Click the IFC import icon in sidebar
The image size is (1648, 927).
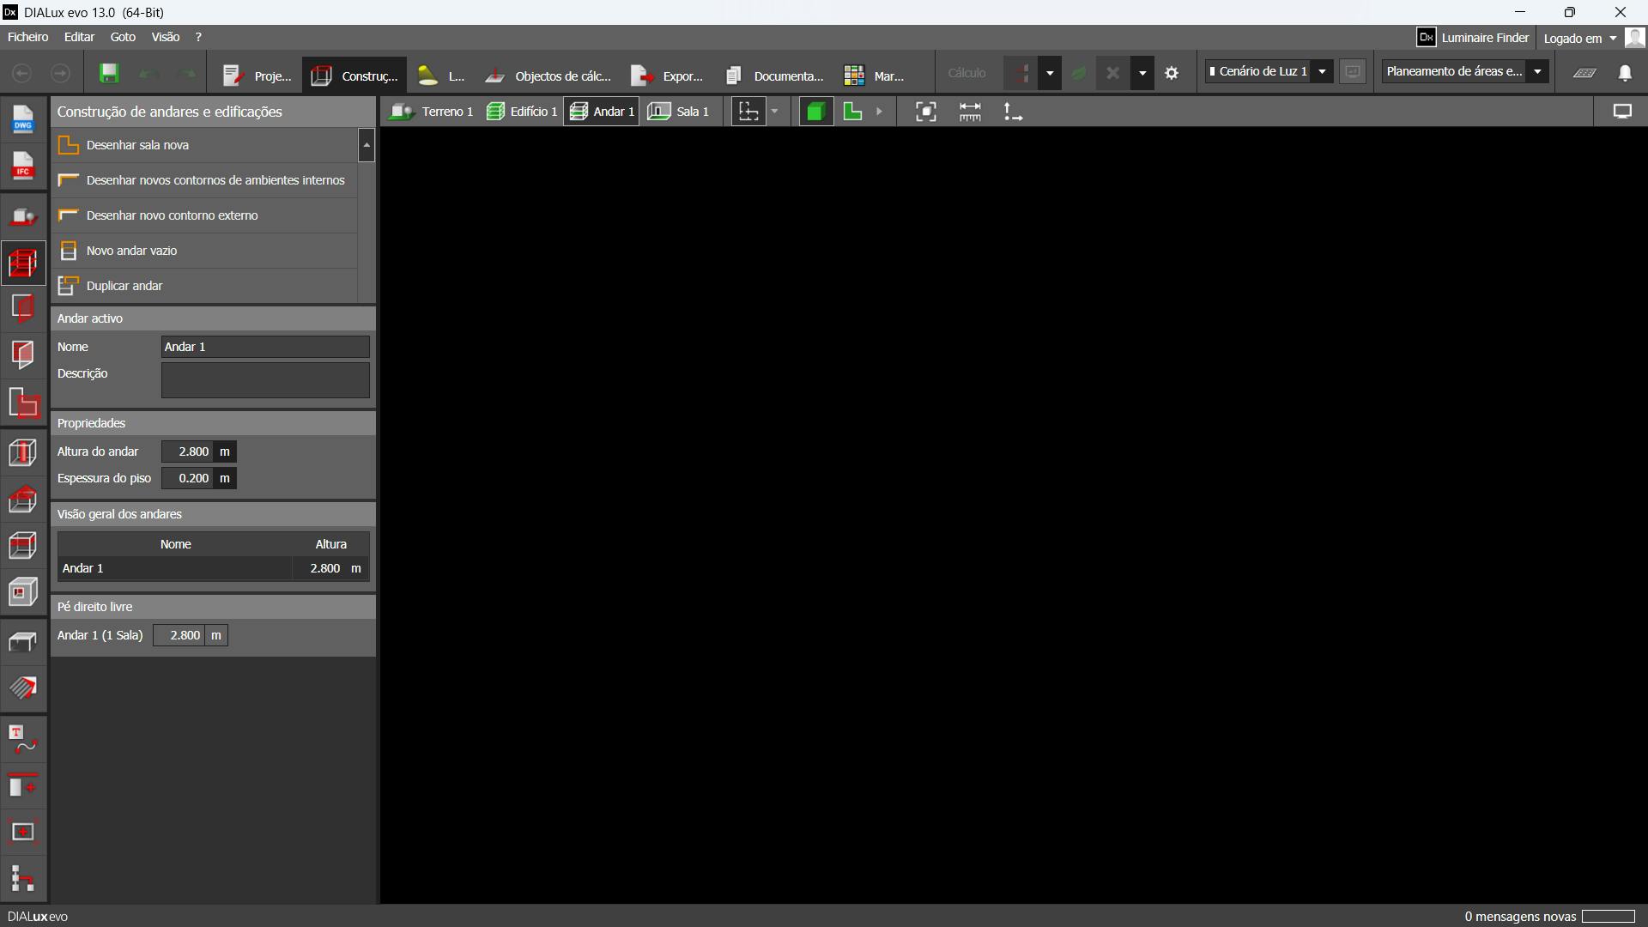tap(23, 166)
